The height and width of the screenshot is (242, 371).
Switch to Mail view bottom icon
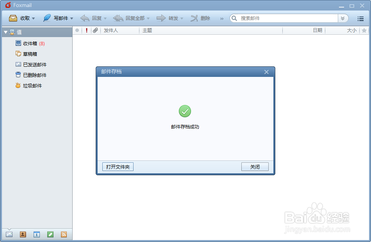point(9,235)
